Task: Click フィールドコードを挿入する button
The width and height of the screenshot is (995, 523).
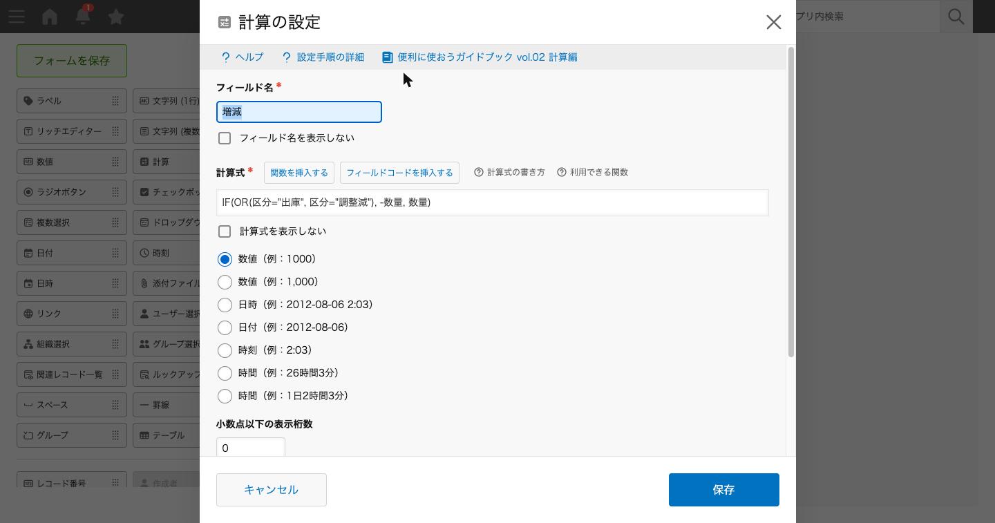Action: coord(399,173)
